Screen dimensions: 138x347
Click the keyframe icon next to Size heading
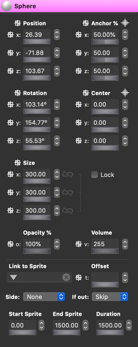pyautogui.click(x=17, y=163)
